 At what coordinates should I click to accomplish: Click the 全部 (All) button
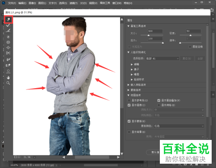click(200, 58)
